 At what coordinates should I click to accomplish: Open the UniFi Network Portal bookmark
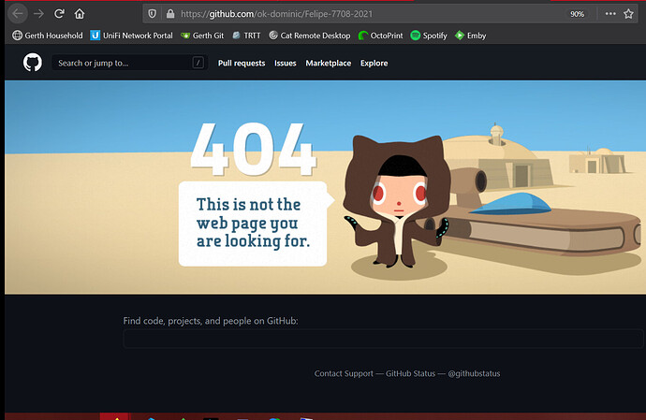coord(131,36)
